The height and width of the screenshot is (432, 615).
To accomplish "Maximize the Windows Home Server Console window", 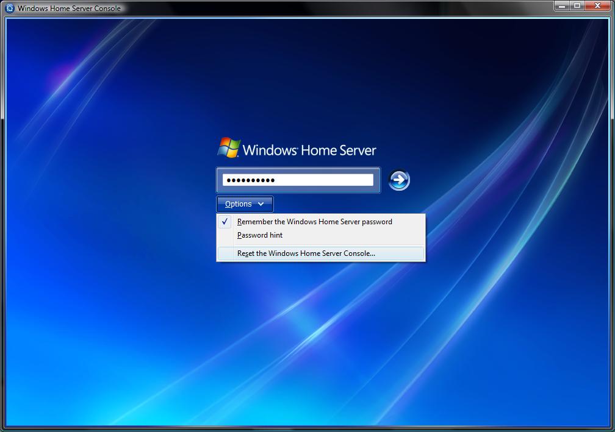I will coord(577,5).
